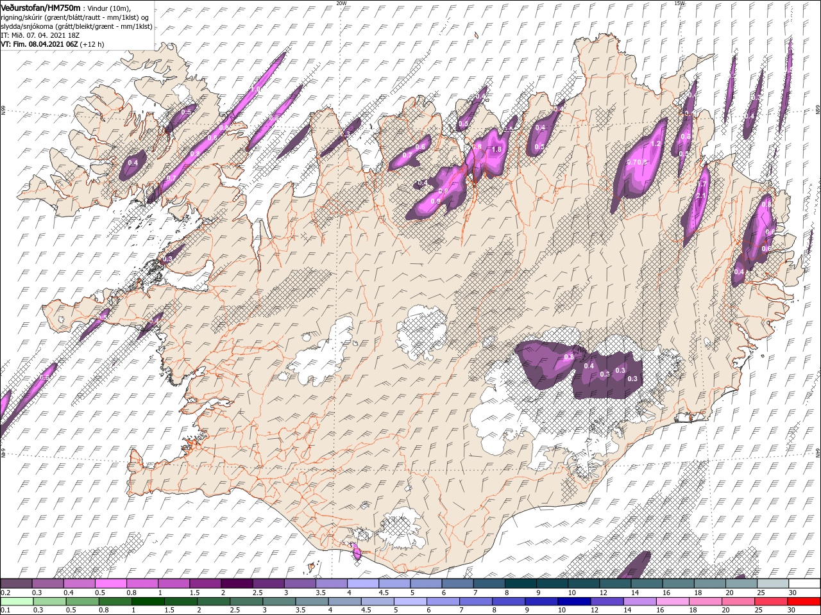This screenshot has width=821, height=615.
Task: Pick the light pink 16 rain legend swatch
Action: 672,602
